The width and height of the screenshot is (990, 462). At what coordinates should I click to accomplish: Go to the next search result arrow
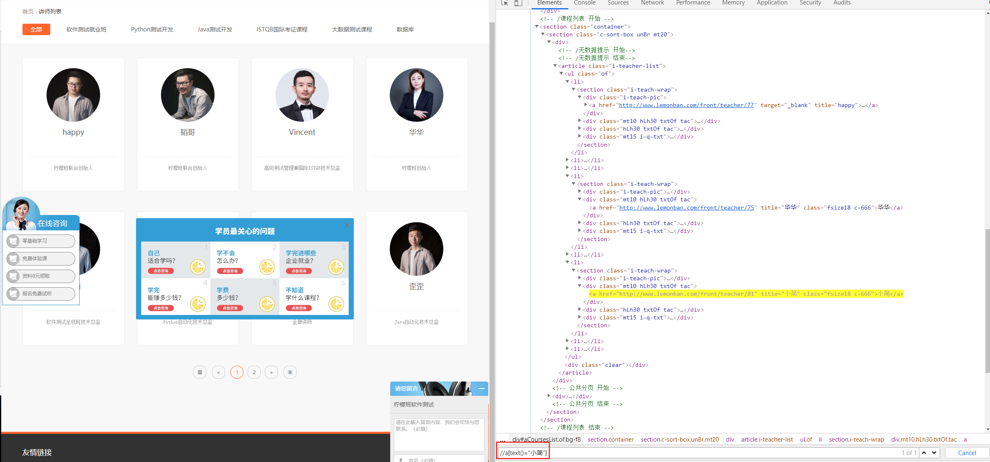[934, 453]
